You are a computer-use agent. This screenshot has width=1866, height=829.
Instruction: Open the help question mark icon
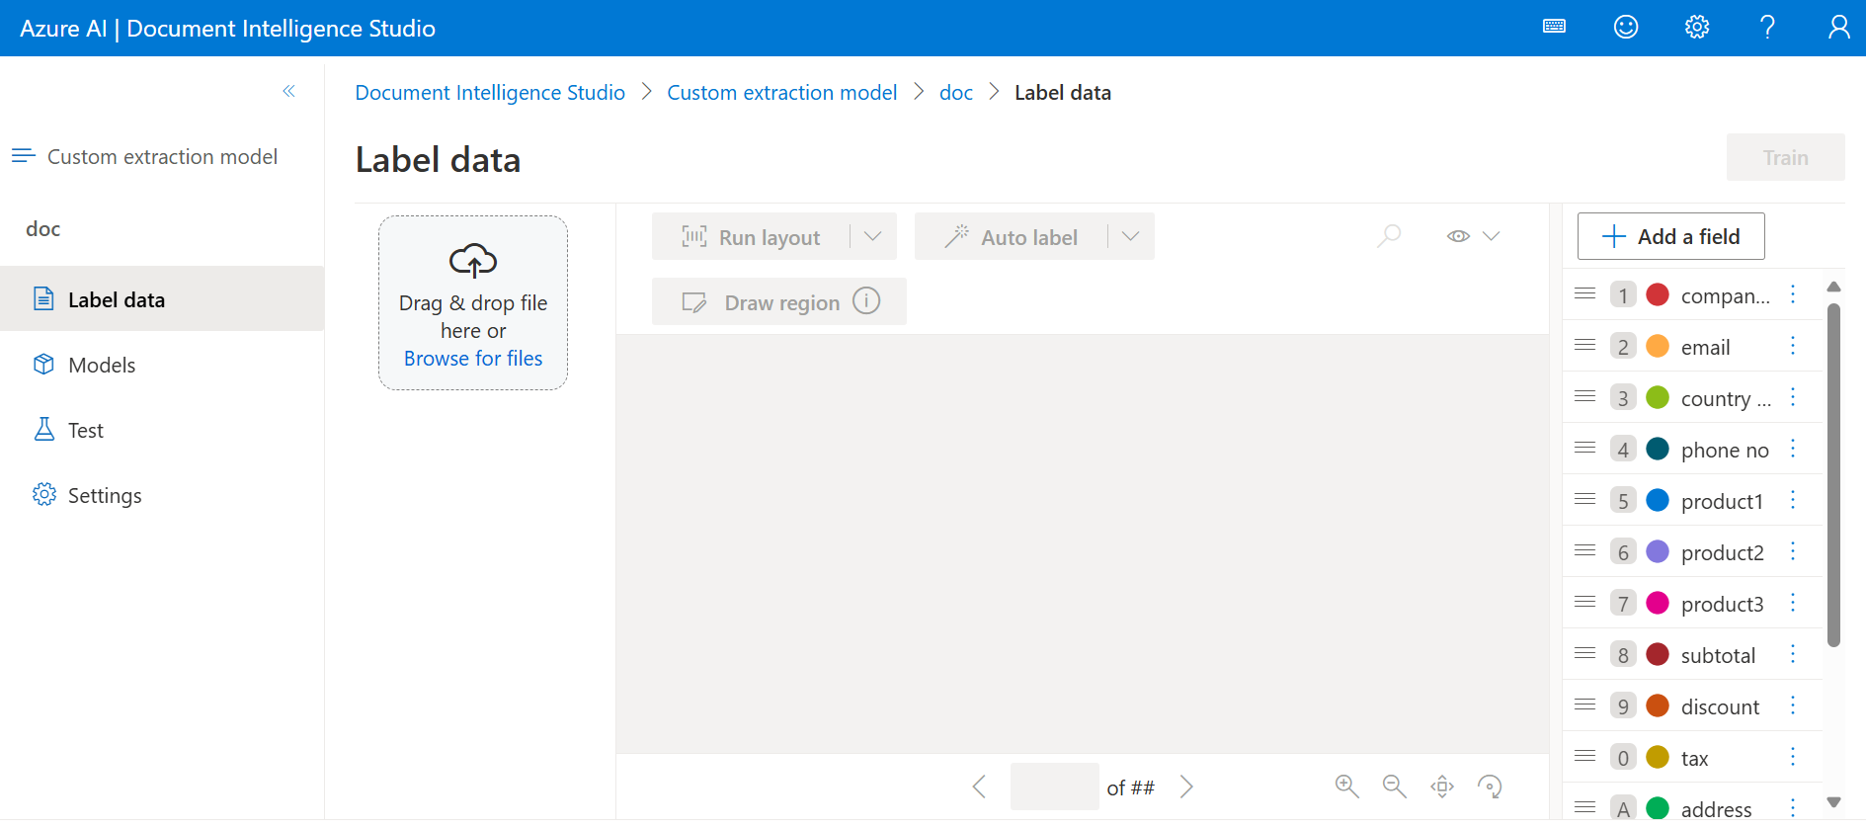(1768, 27)
